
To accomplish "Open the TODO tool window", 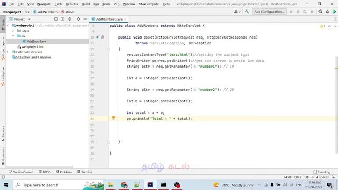I will point(44,172).
